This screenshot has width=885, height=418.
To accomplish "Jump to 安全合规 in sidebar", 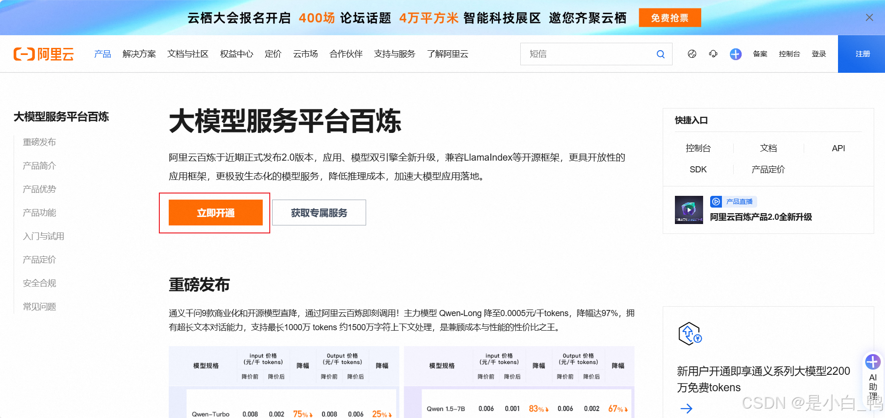I will coord(39,283).
